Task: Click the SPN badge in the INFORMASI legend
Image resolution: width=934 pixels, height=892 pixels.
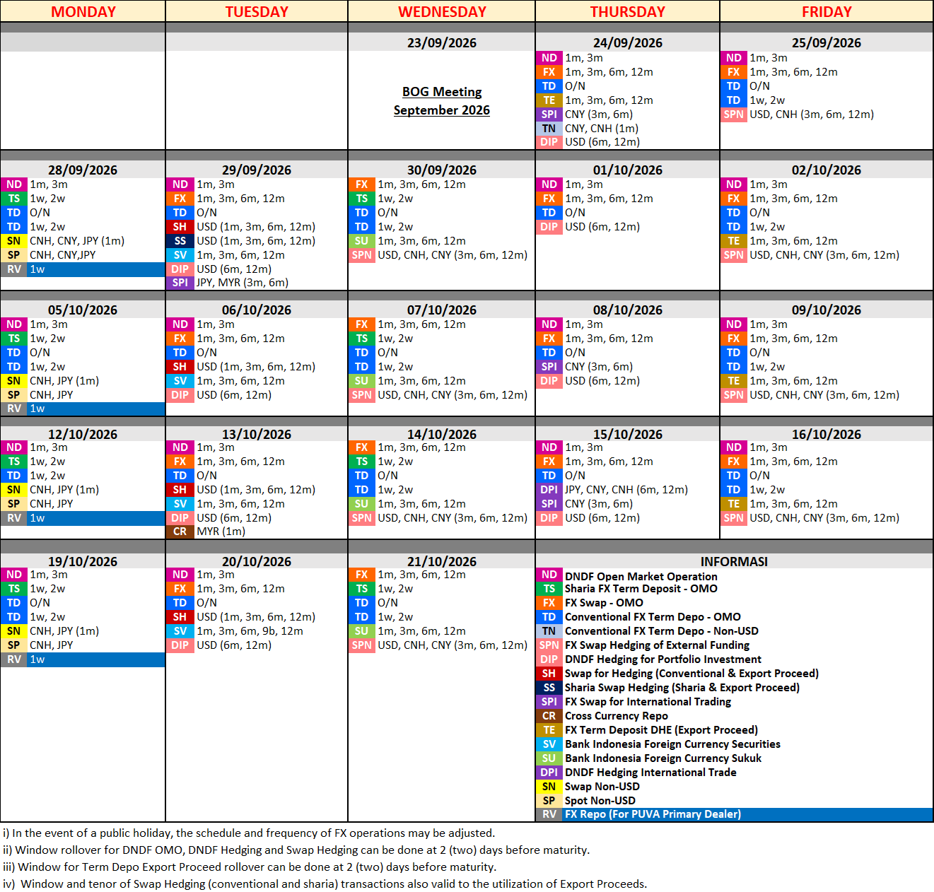Action: point(549,645)
